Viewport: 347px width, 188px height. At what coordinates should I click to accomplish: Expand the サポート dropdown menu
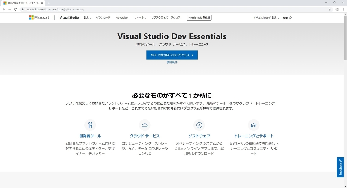(140, 18)
